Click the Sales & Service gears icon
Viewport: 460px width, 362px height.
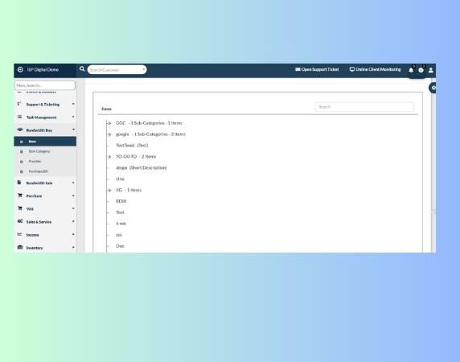click(x=20, y=221)
